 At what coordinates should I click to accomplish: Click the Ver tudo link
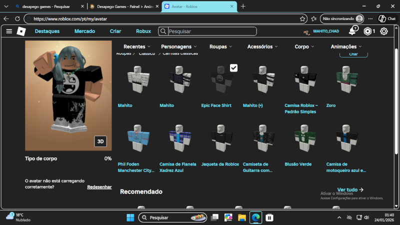click(350, 190)
